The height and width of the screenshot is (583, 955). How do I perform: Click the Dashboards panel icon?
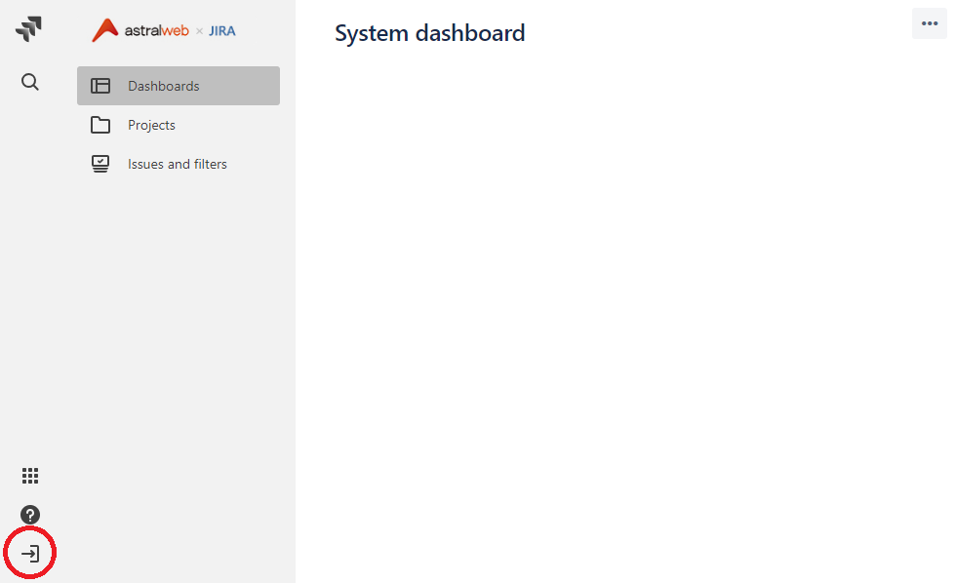point(100,86)
